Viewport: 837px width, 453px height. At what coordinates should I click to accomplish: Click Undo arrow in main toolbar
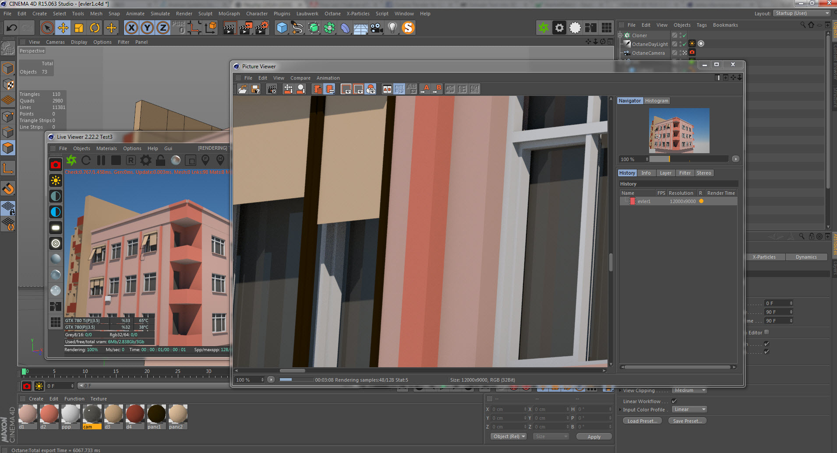tap(12, 28)
